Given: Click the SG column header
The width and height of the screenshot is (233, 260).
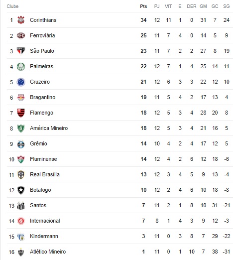Looking at the screenshot, I should click(227, 6).
